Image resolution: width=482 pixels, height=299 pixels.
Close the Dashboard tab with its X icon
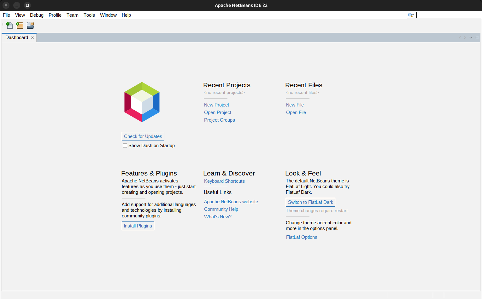click(32, 37)
